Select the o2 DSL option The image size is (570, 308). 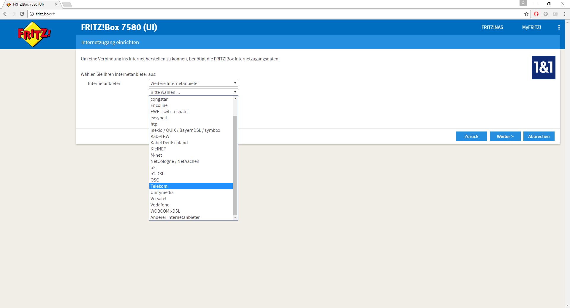coord(191,174)
